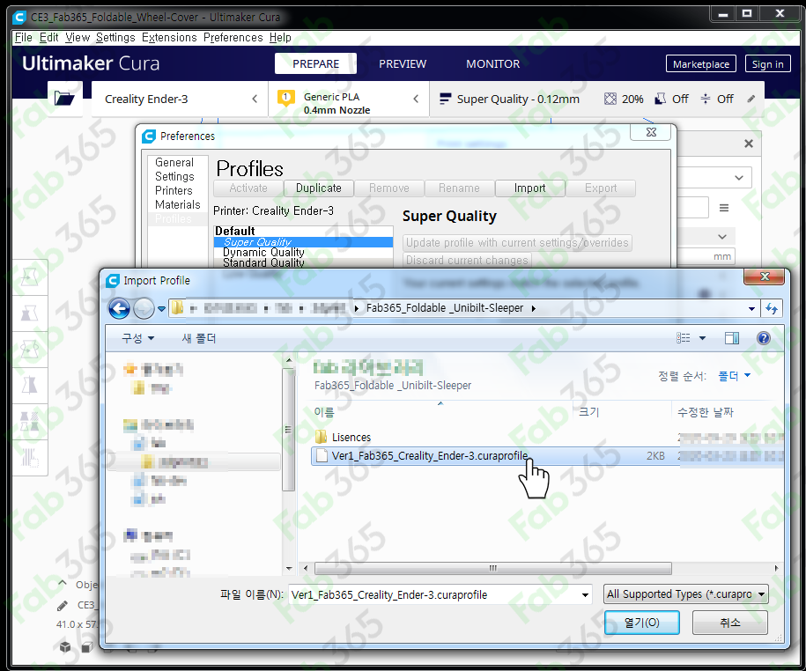Screen dimensions: 806x671
Task: Select the Mirror tool in left toolbar
Action: 30,386
